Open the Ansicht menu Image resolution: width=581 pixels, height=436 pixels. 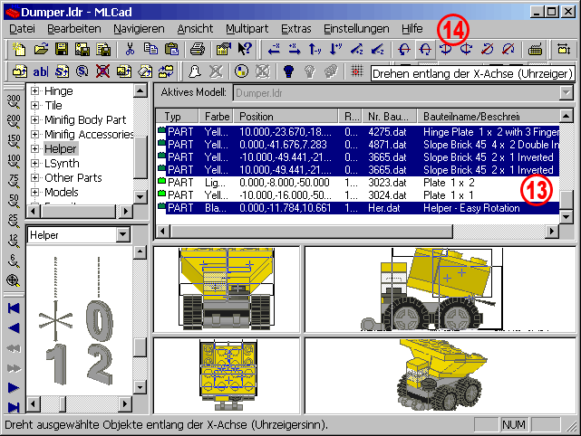point(195,29)
